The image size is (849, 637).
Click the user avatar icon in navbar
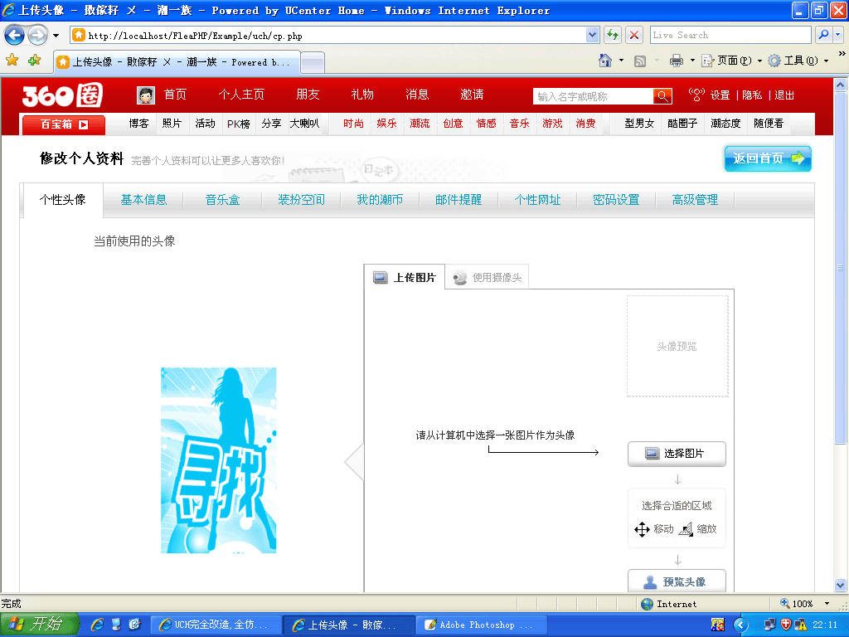pos(146,95)
